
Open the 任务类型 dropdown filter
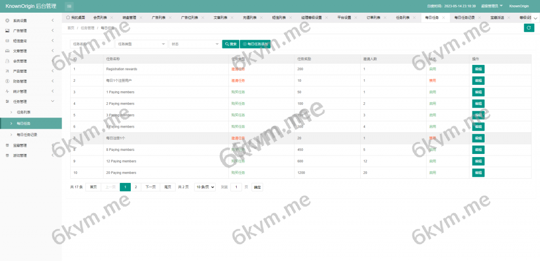[x=141, y=44]
